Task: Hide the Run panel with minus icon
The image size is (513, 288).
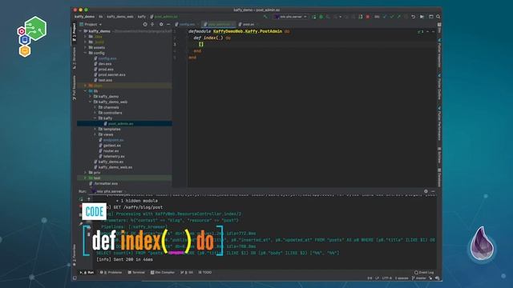Action: pyautogui.click(x=433, y=191)
